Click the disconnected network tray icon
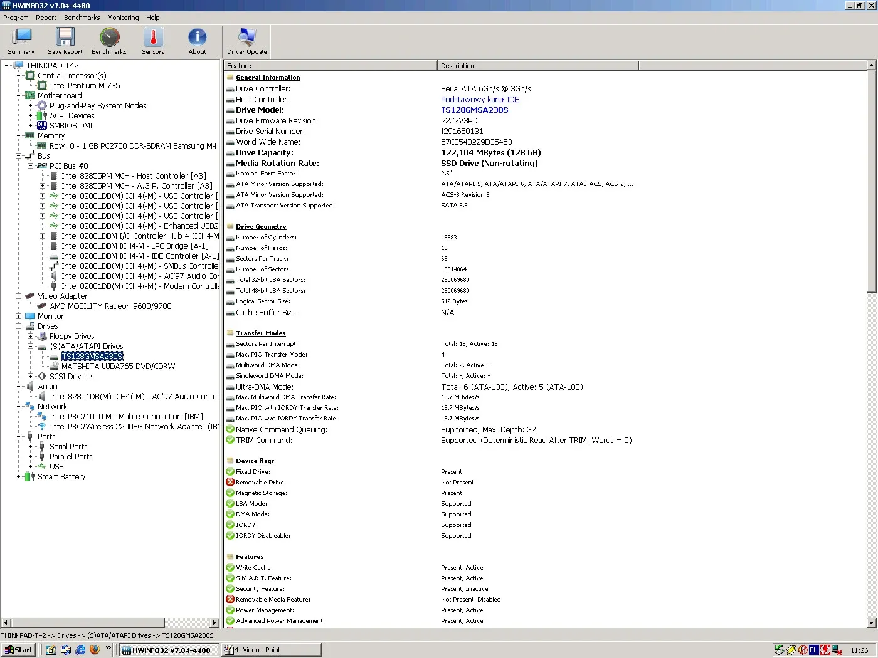The image size is (878, 658). coord(836,650)
